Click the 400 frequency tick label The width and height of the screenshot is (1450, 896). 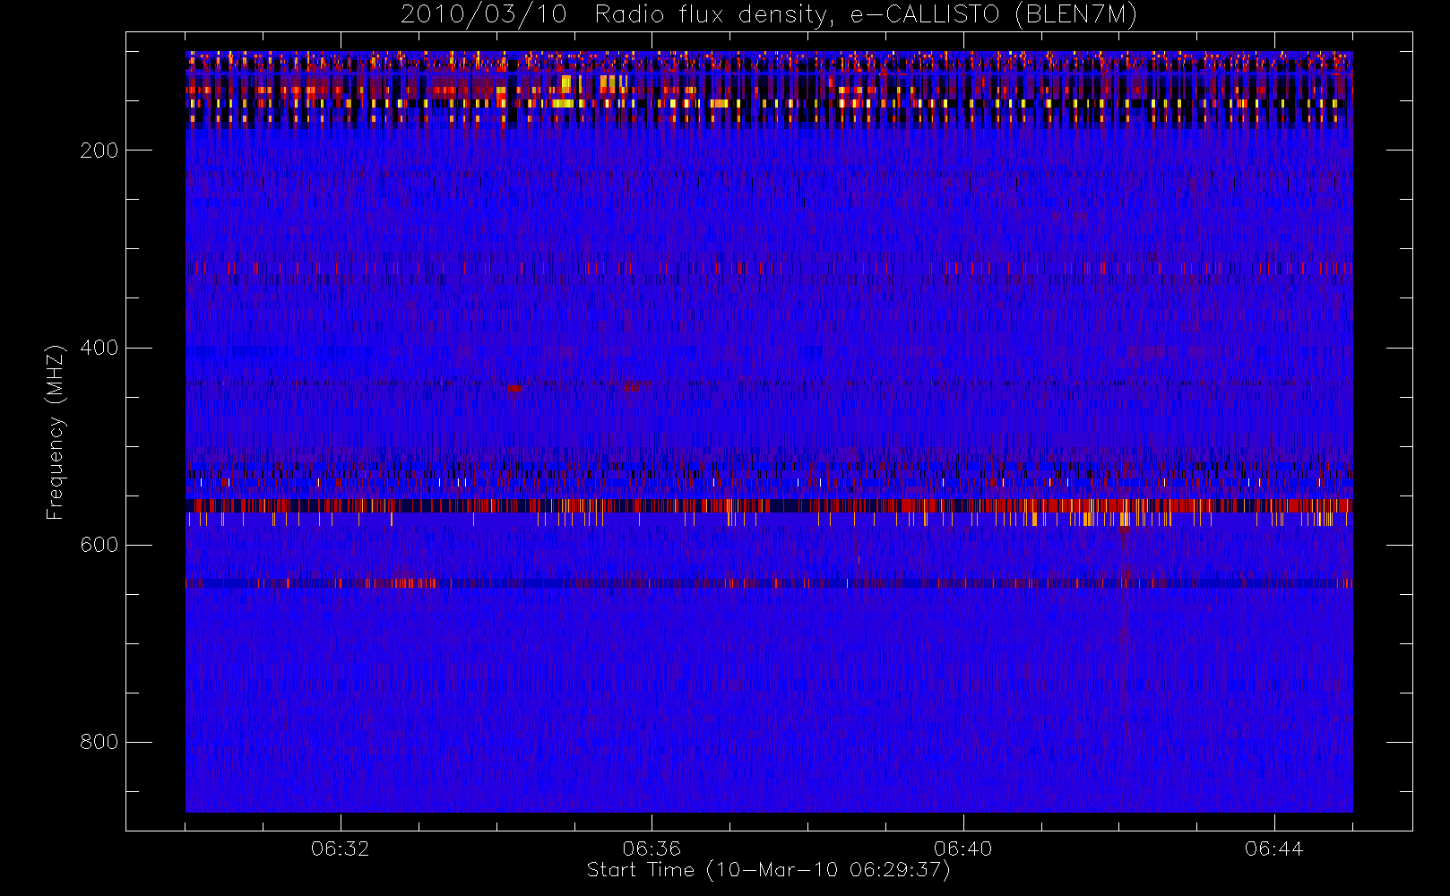[99, 348]
